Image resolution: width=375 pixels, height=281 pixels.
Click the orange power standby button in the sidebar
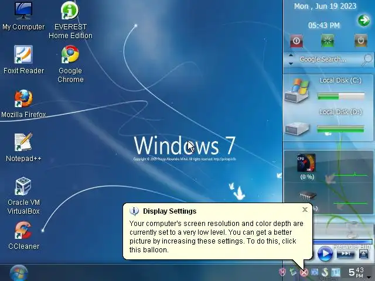[361, 41]
